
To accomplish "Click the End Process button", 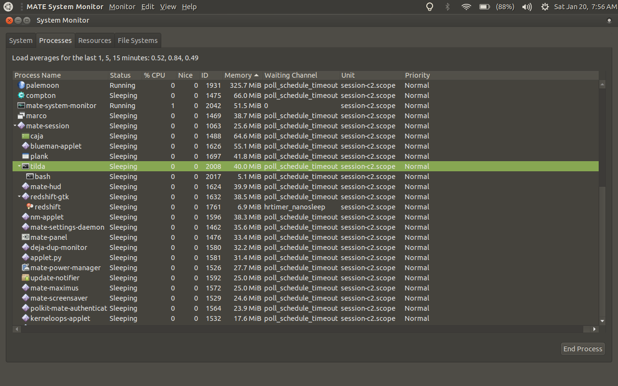I will pos(583,349).
